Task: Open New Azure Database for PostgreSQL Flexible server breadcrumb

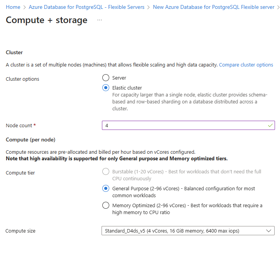Action: point(213,7)
